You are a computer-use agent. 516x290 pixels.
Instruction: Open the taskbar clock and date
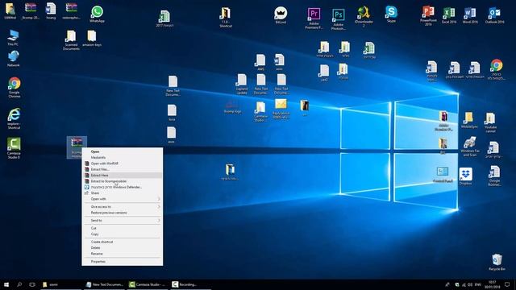pyautogui.click(x=493, y=284)
